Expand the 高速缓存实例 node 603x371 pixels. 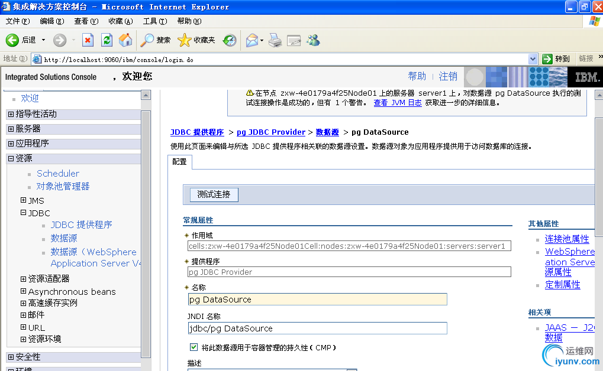tap(24, 303)
